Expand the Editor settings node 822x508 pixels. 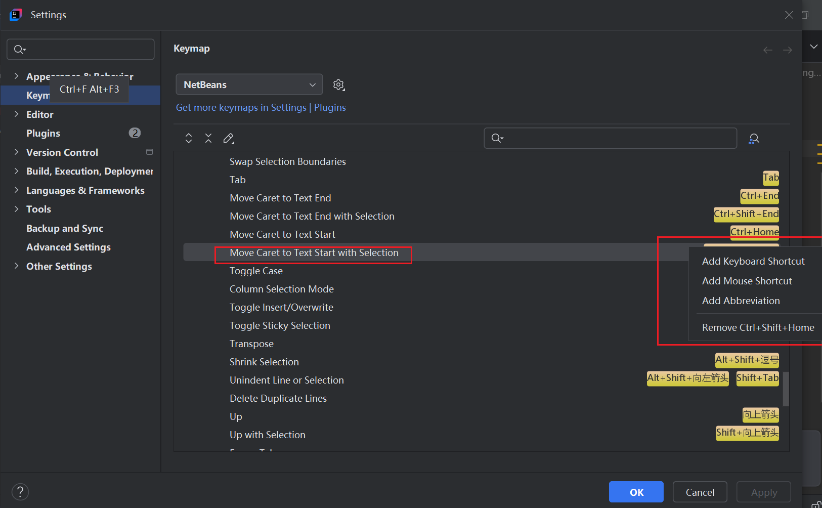[x=17, y=114]
